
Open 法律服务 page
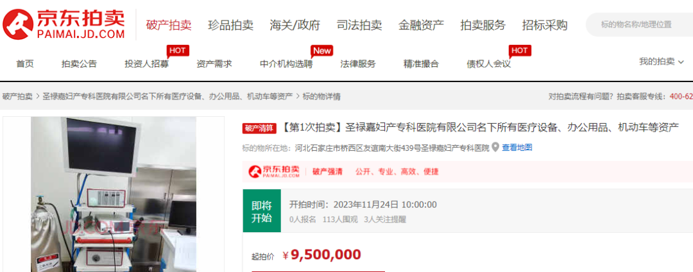coord(358,64)
